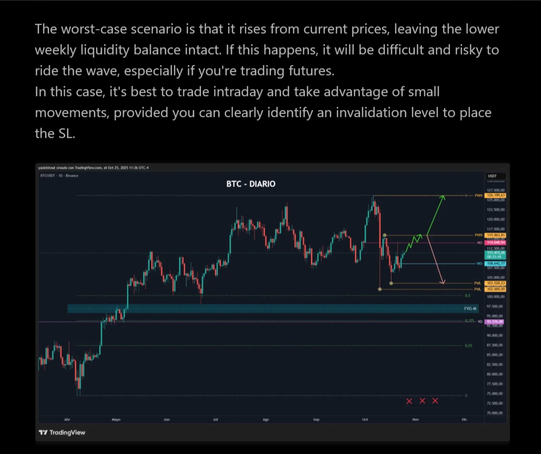
Task: Click the purple YO 93,576 price label
Action: pyautogui.click(x=494, y=322)
